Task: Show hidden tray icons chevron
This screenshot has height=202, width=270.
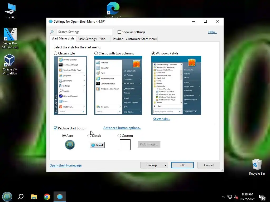Action: click(x=223, y=197)
